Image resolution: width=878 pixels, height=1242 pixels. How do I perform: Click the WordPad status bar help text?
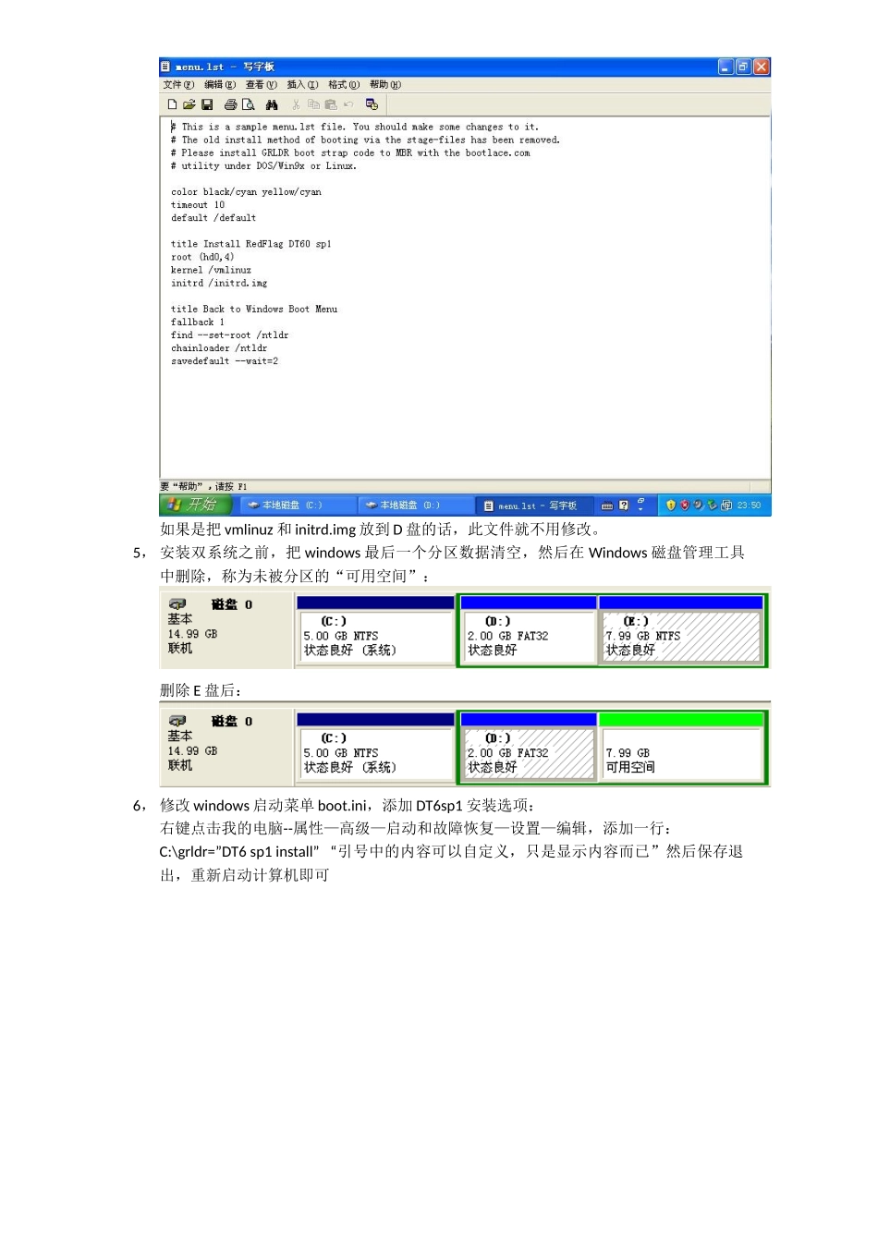(203, 486)
